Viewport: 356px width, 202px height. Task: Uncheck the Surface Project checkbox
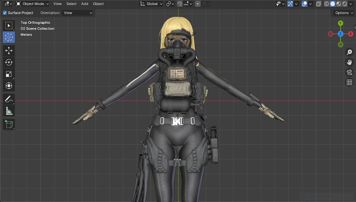coord(5,13)
